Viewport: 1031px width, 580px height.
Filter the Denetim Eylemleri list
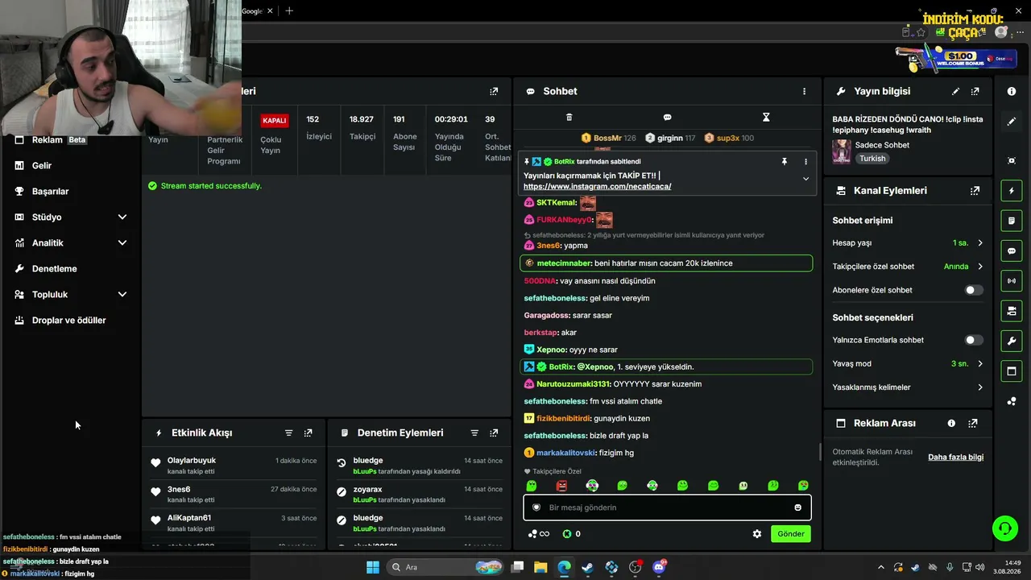[474, 433]
